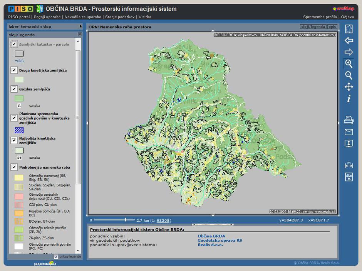Expand the izberi tematski sklop menu

80,27
